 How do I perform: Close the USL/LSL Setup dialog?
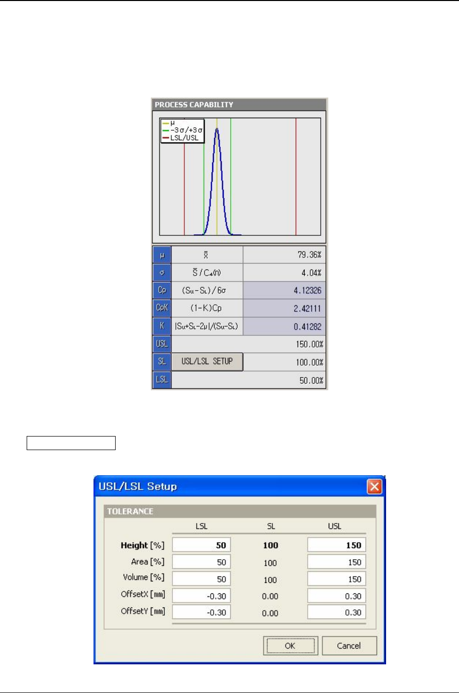[375, 486]
